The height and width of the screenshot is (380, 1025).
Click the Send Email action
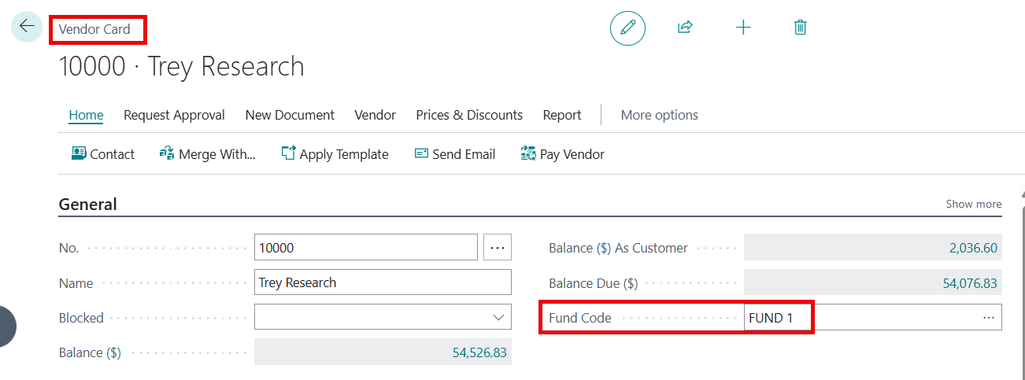(x=455, y=154)
